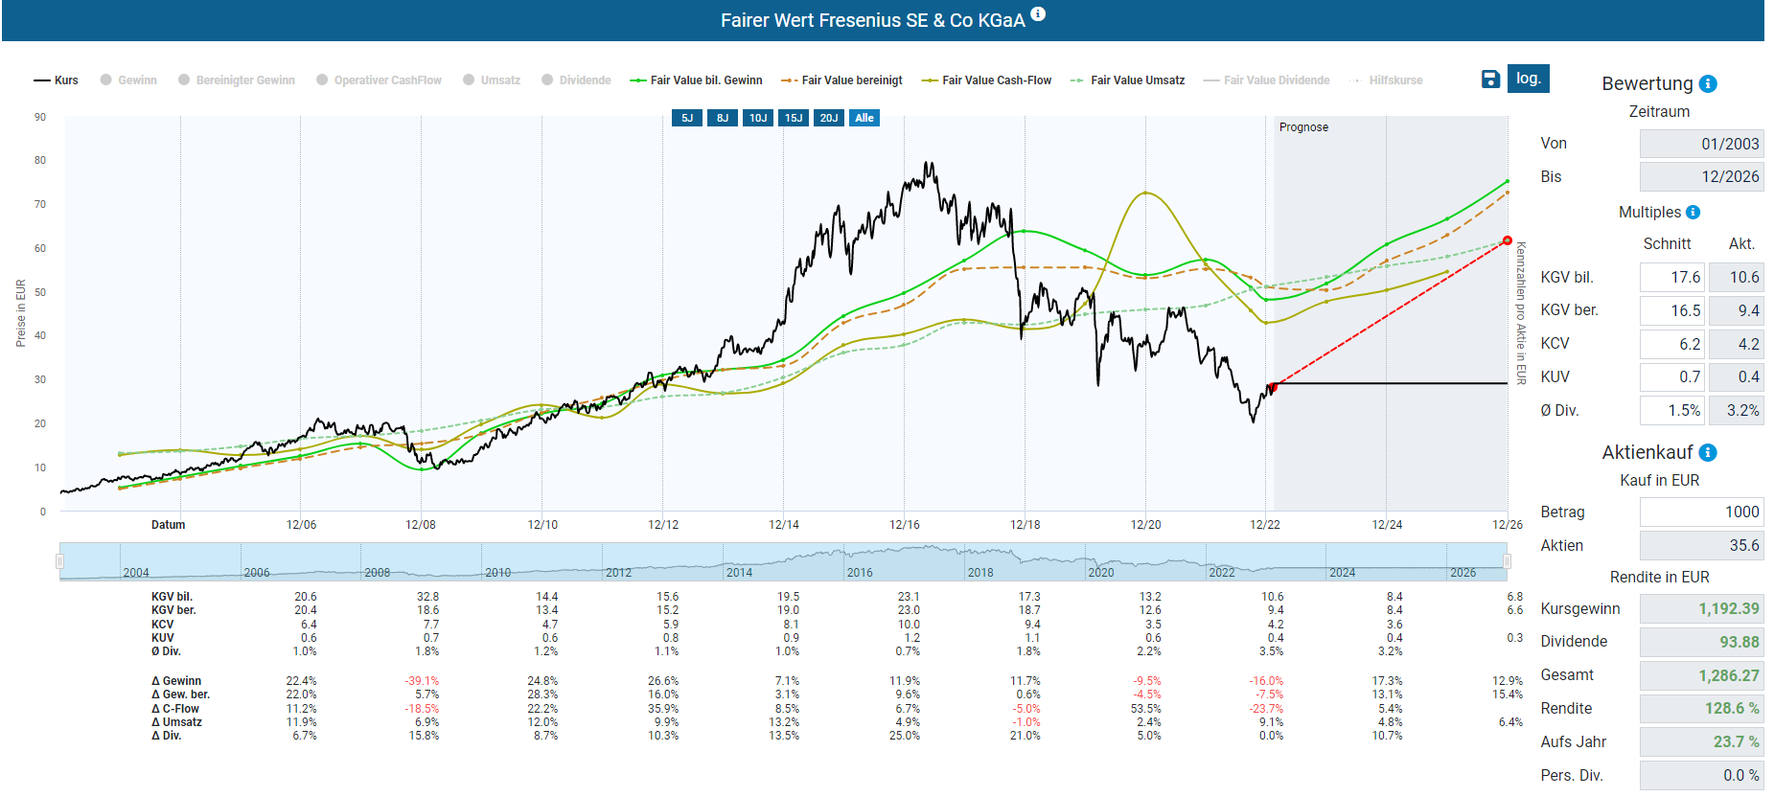The height and width of the screenshot is (797, 1774).
Task: Click the KGV bil. Schnitt value field
Action: (1671, 278)
